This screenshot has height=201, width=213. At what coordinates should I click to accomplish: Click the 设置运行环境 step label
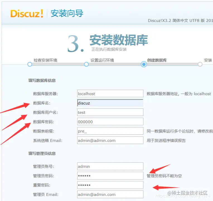(x=102, y=60)
